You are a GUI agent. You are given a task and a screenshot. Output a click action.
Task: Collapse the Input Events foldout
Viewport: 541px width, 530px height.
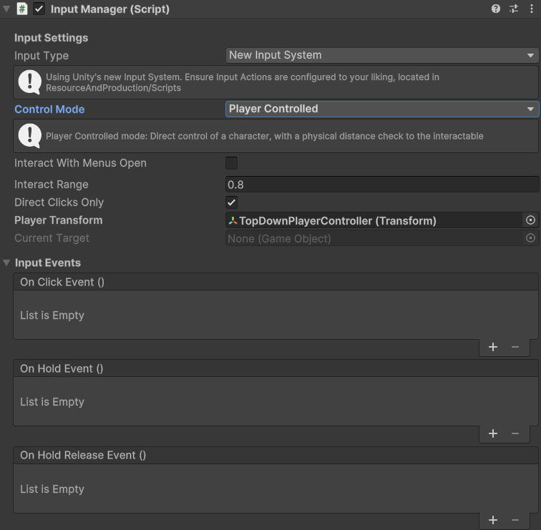7,263
